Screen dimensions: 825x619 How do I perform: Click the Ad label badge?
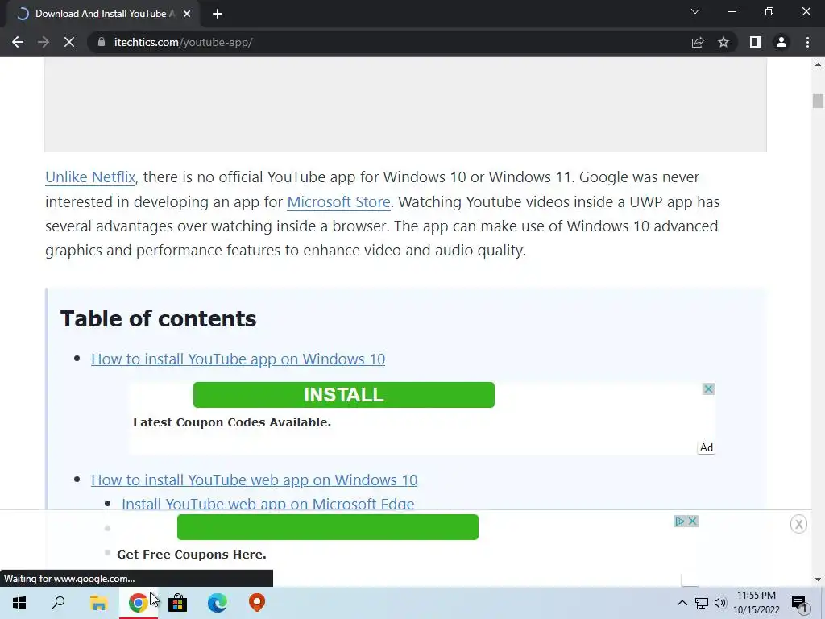[x=706, y=447]
